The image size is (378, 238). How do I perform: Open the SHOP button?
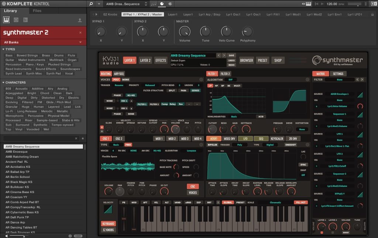[278, 60]
